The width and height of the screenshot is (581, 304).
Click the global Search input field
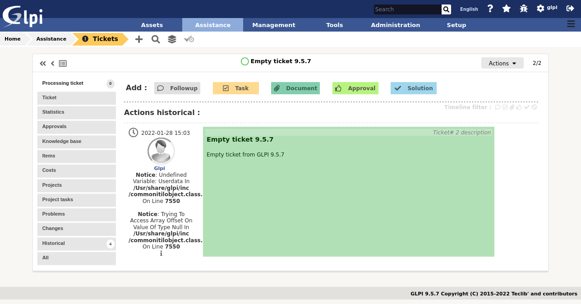click(406, 9)
